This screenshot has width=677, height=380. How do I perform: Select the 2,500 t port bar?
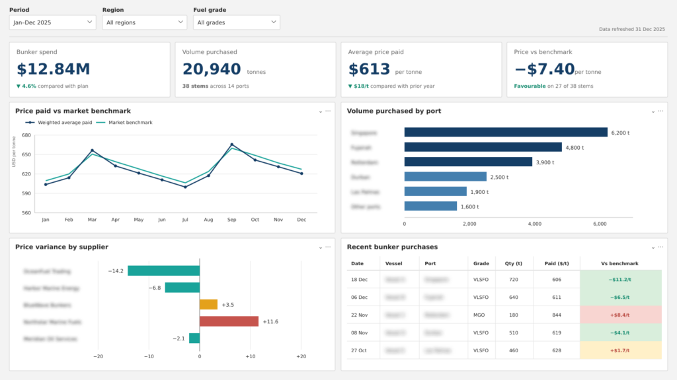[x=445, y=177]
